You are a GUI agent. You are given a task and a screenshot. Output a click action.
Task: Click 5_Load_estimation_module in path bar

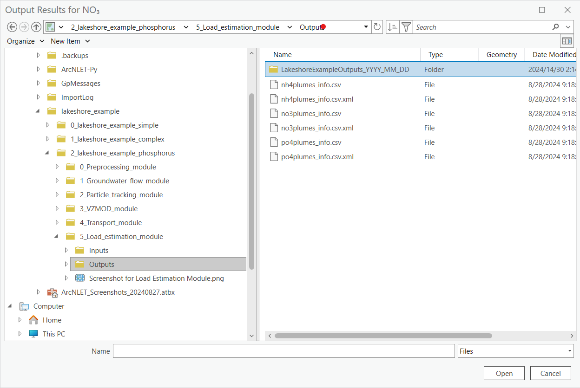[237, 27]
